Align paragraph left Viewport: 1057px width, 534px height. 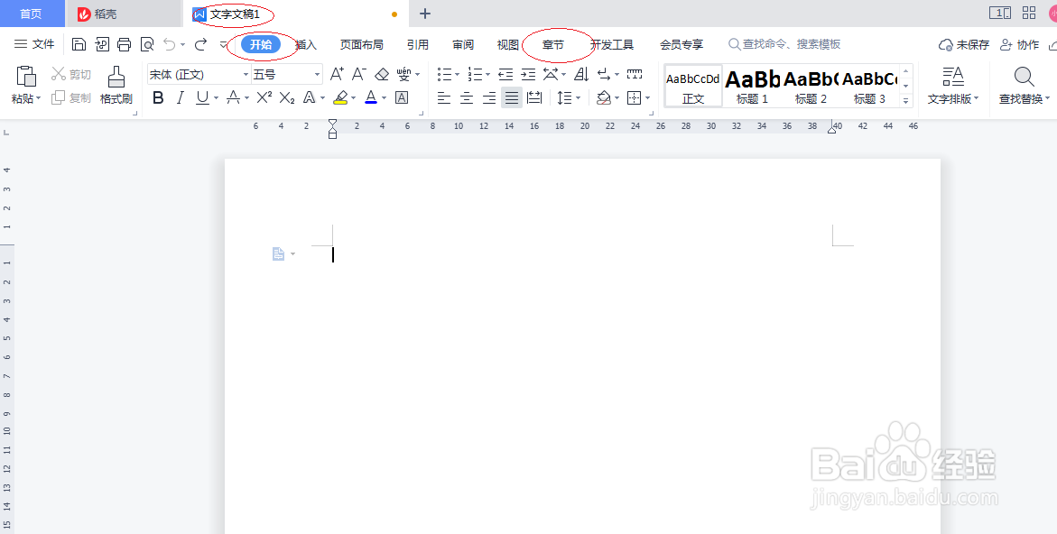[x=443, y=98]
